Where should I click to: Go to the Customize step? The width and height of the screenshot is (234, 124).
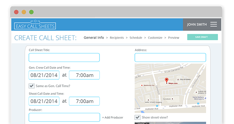[155, 38]
